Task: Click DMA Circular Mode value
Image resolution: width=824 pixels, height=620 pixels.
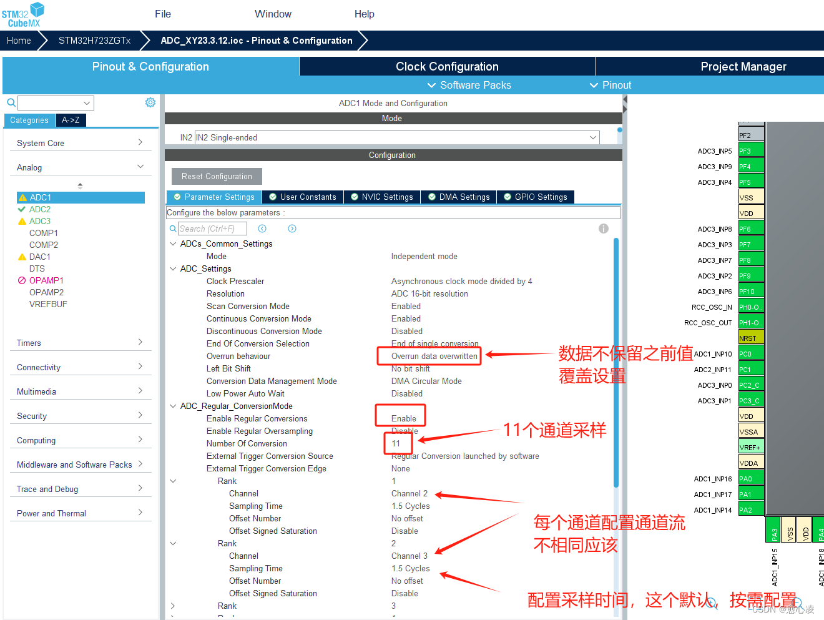Action: [x=426, y=381]
